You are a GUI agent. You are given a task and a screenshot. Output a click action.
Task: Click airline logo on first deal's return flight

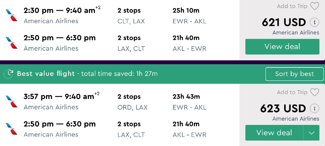pyautogui.click(x=12, y=43)
